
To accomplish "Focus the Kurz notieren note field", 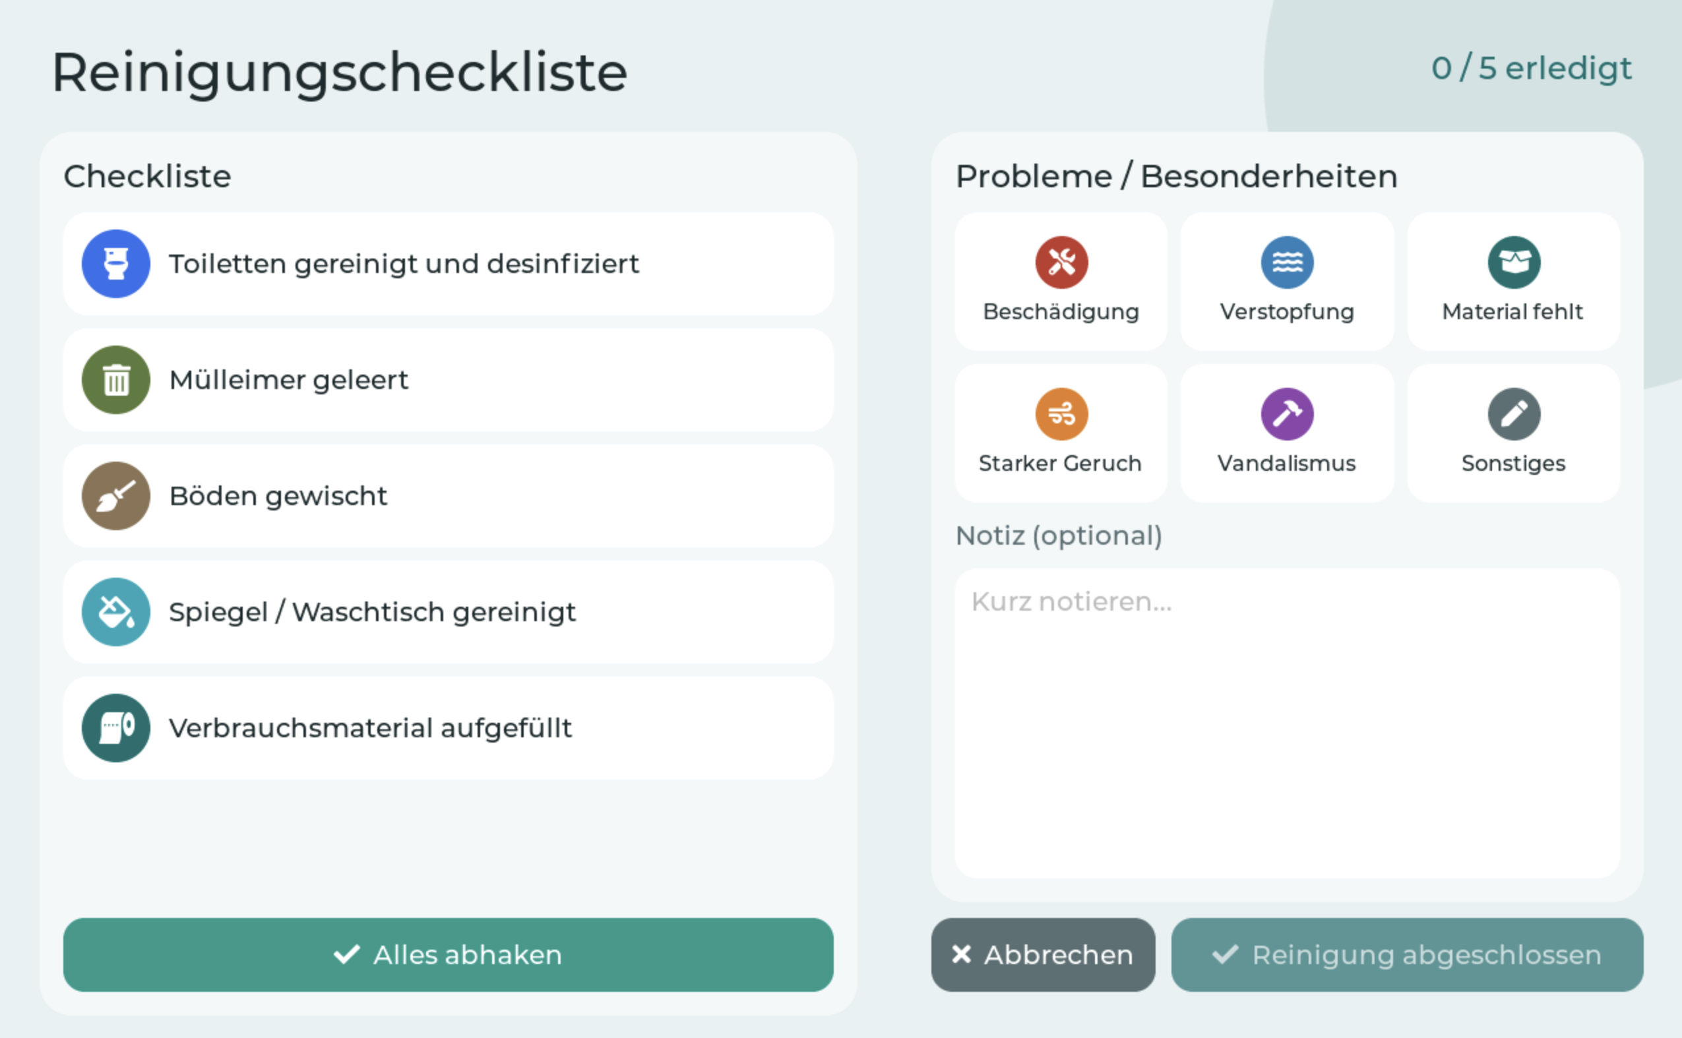I will 1288,723.
